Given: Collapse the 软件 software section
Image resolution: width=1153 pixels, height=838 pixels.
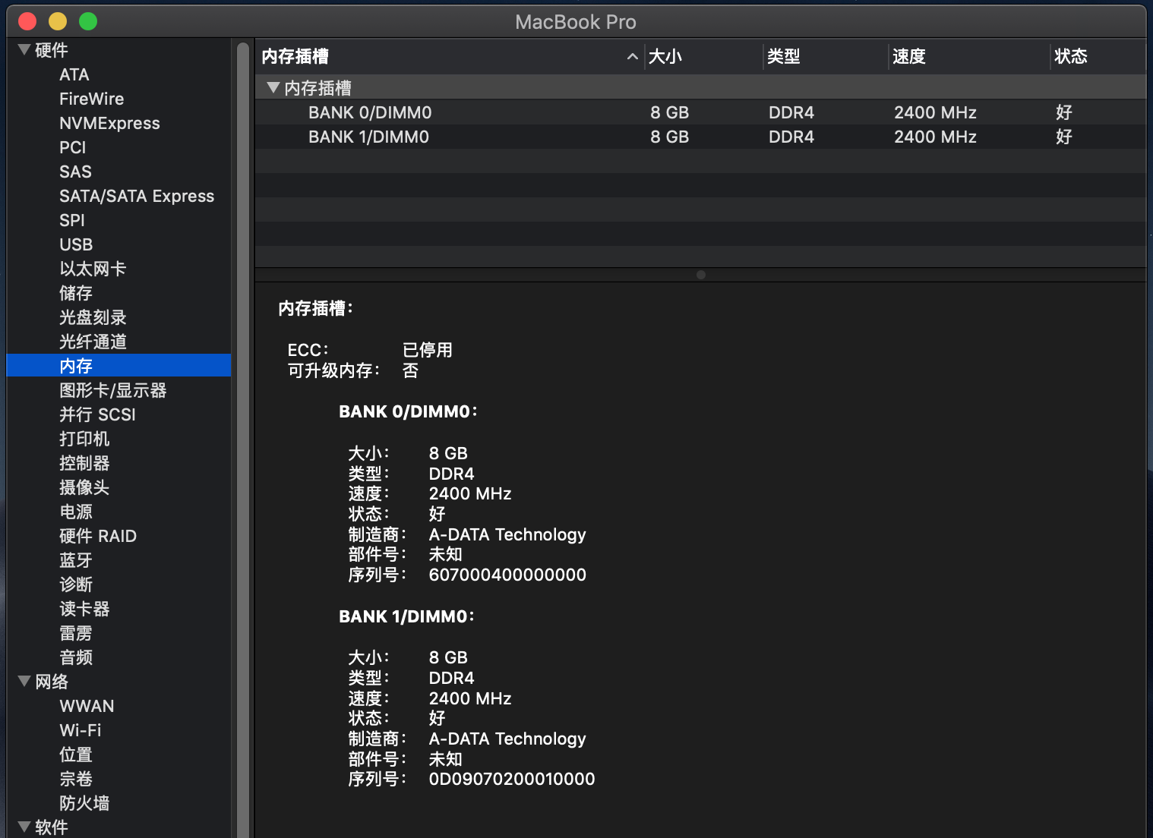Looking at the screenshot, I should tap(24, 827).
